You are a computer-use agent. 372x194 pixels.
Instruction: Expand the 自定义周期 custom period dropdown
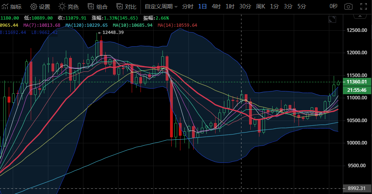[x=161, y=6]
